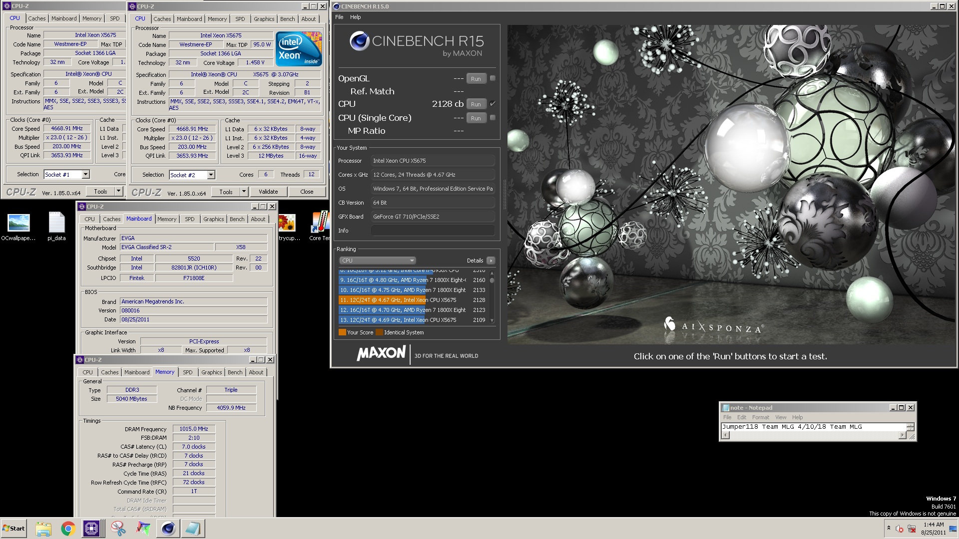Select the Cinebench sphere icon in the taskbar
The height and width of the screenshot is (539, 959).
[x=168, y=529]
